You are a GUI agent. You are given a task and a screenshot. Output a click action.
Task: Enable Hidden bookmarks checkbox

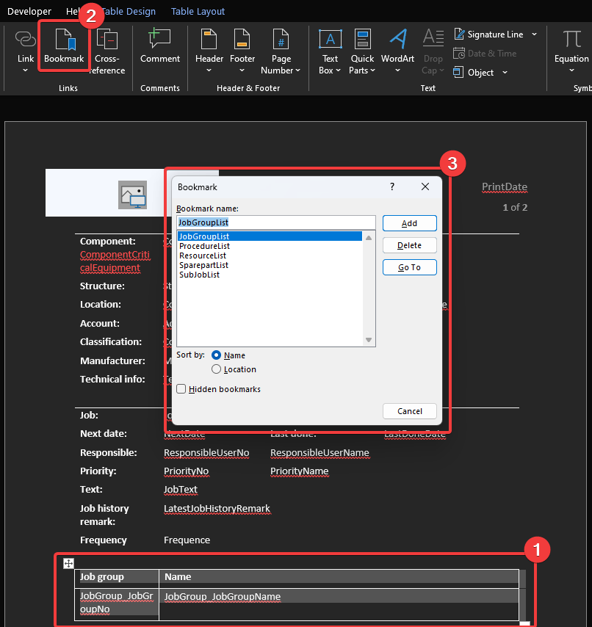point(181,389)
